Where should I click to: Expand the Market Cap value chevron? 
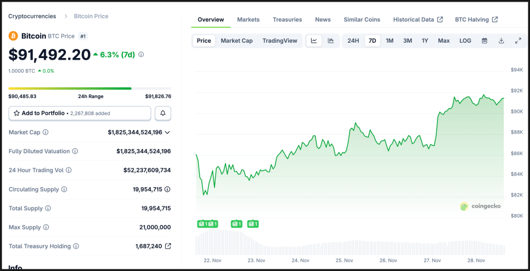167,132
